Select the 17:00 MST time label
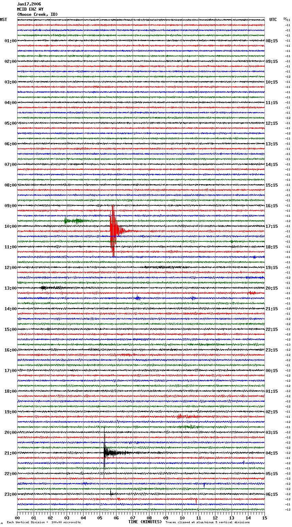Image resolution: width=292 pixels, height=527 pixels. click(10, 371)
